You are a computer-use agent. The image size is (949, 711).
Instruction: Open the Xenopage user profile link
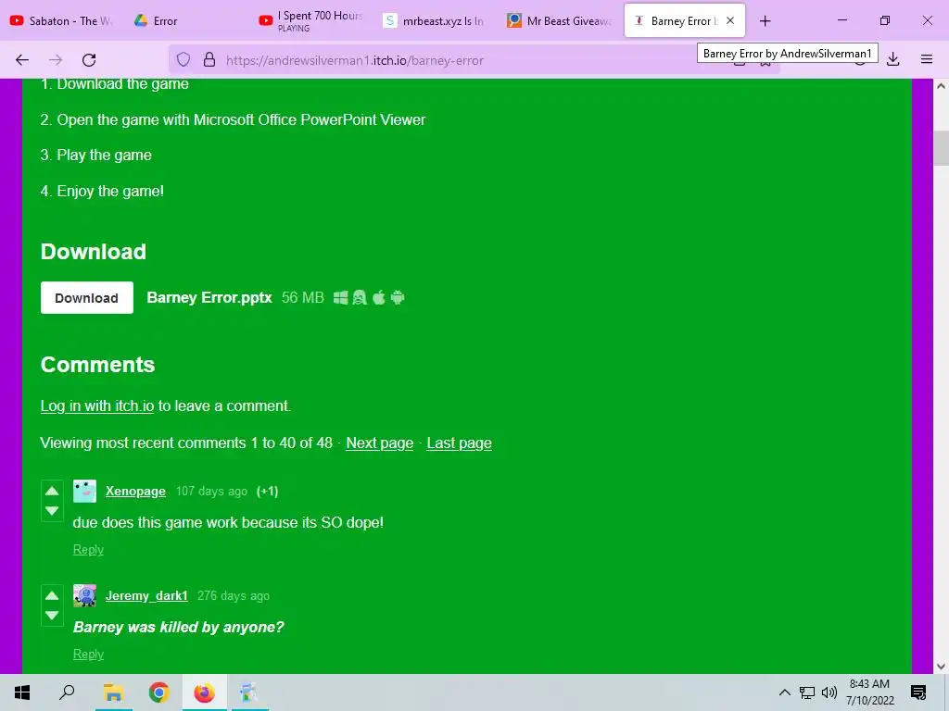(x=135, y=491)
